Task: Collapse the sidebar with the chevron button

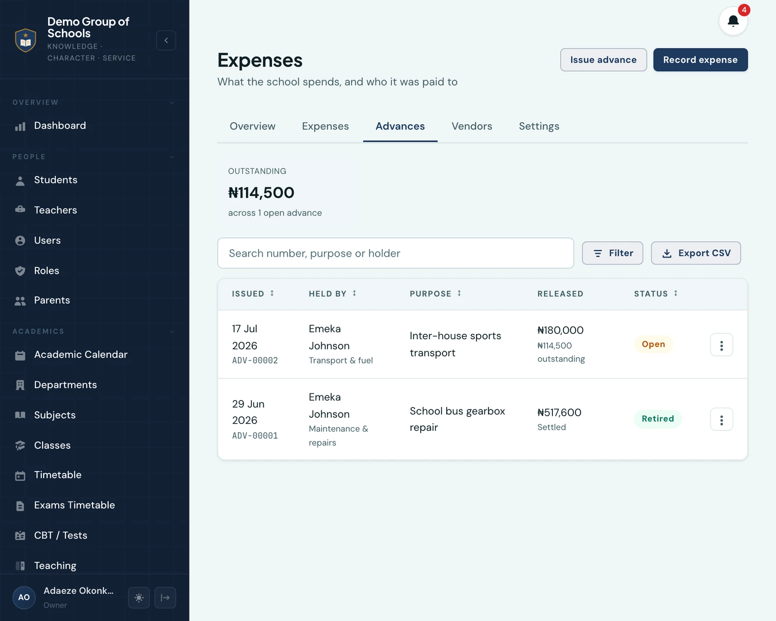Action: click(166, 40)
